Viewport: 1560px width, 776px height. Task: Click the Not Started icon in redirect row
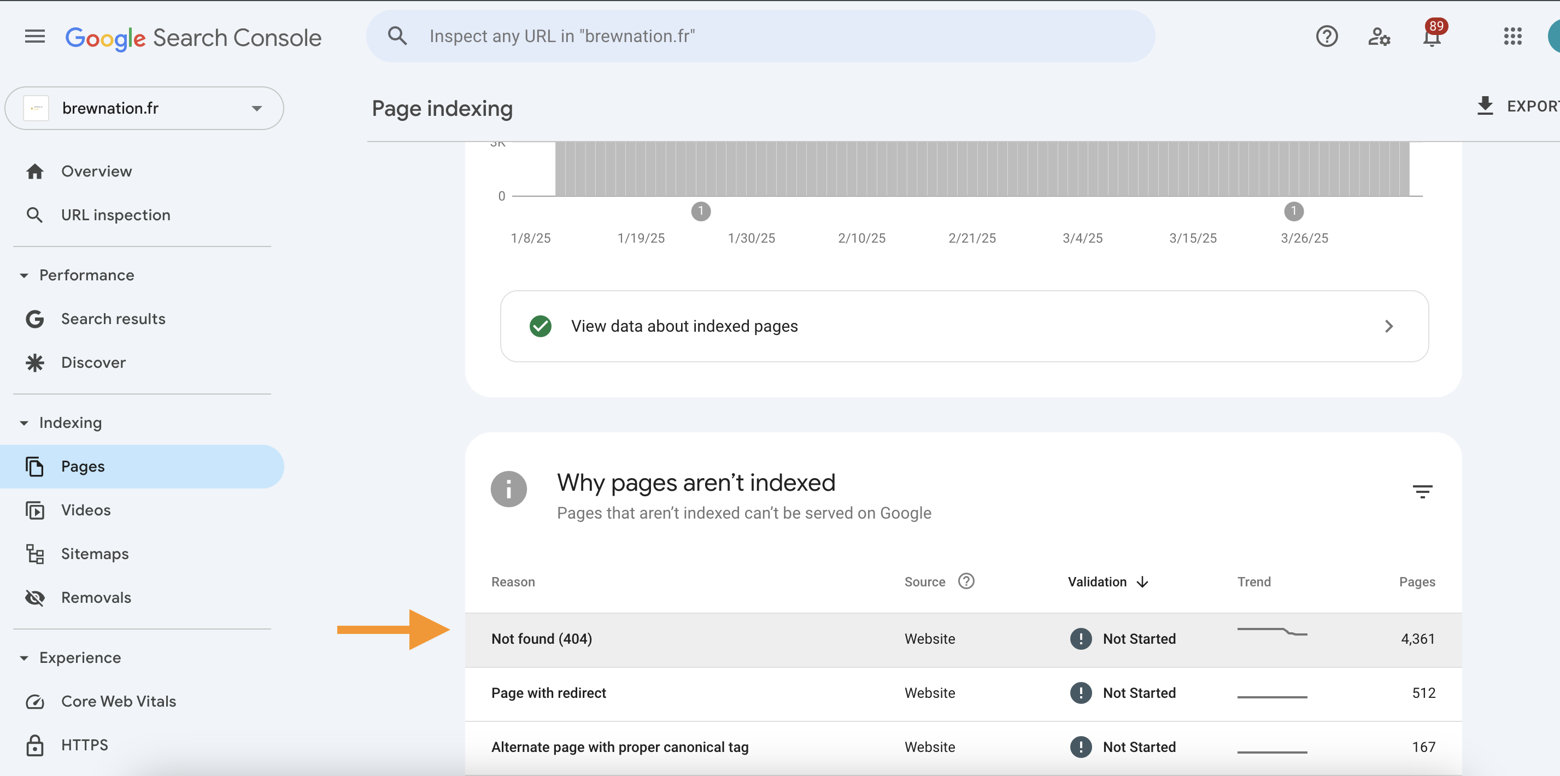click(1081, 692)
